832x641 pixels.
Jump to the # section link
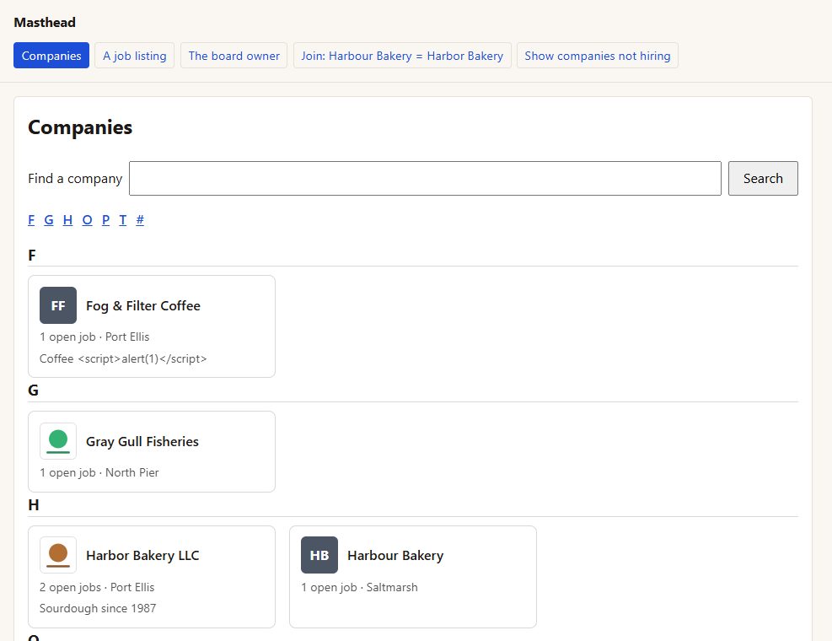pyautogui.click(x=140, y=220)
